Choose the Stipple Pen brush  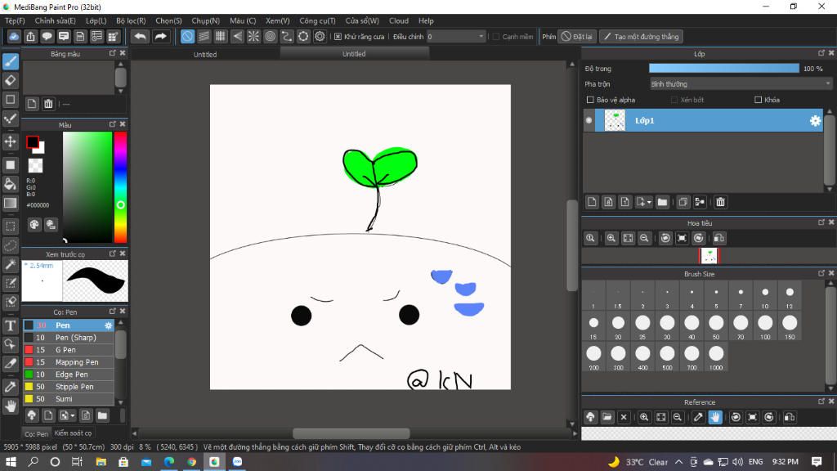69,387
